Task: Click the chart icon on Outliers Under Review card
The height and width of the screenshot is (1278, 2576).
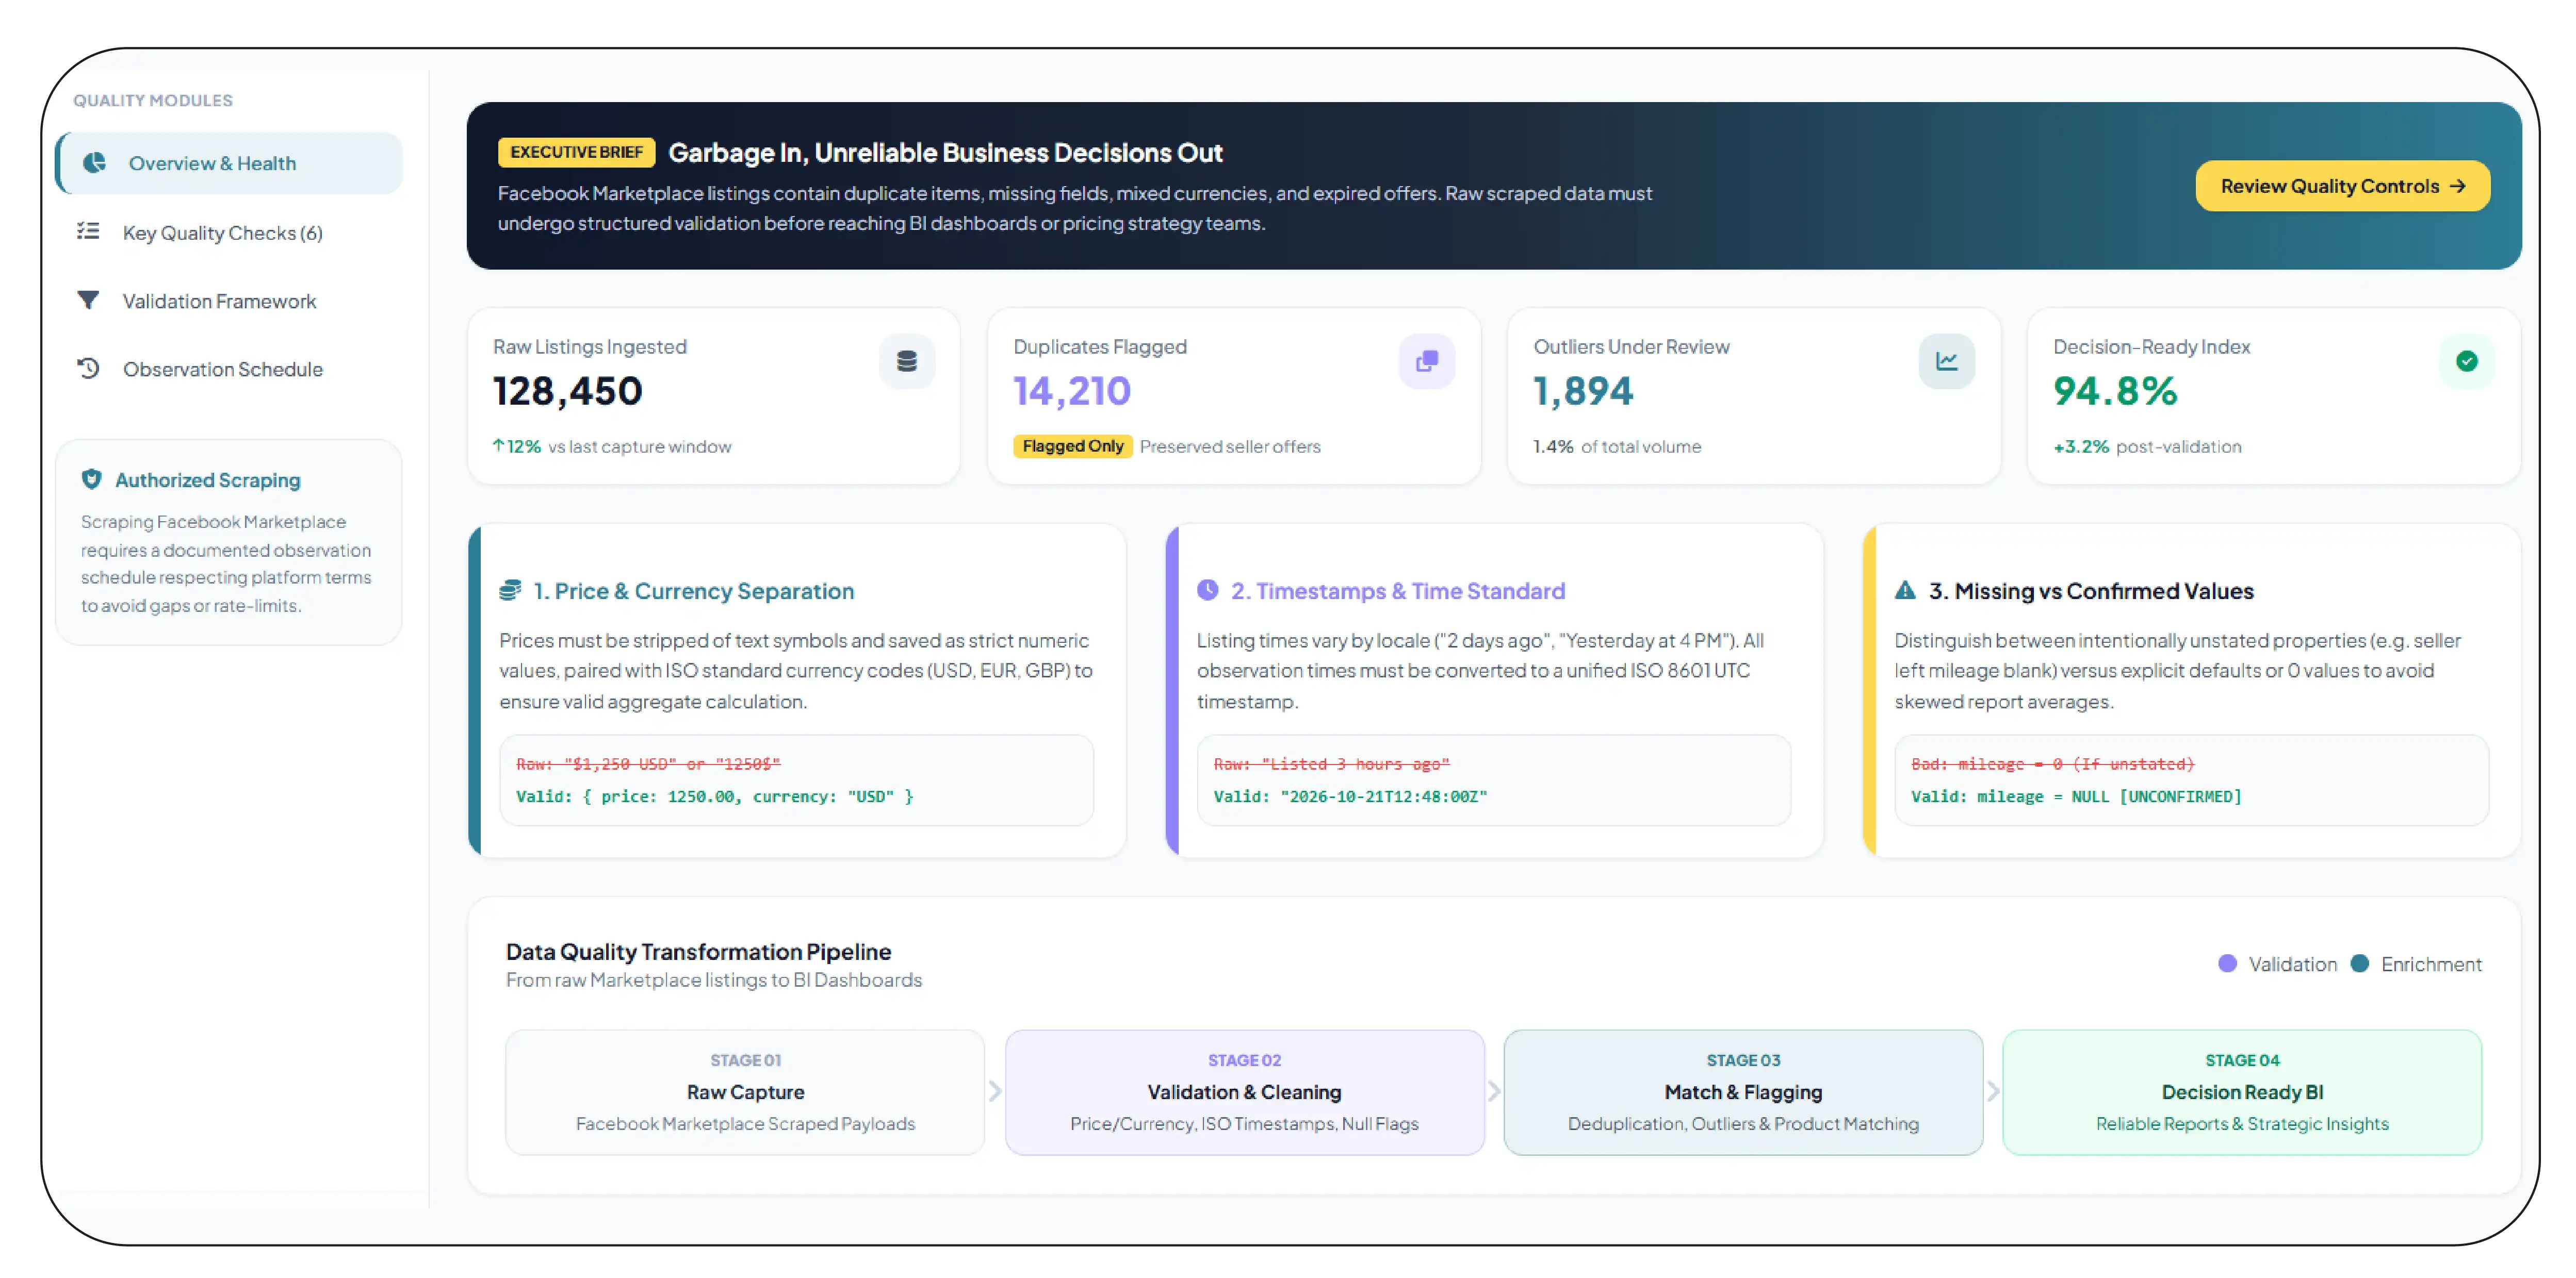Action: [1946, 361]
